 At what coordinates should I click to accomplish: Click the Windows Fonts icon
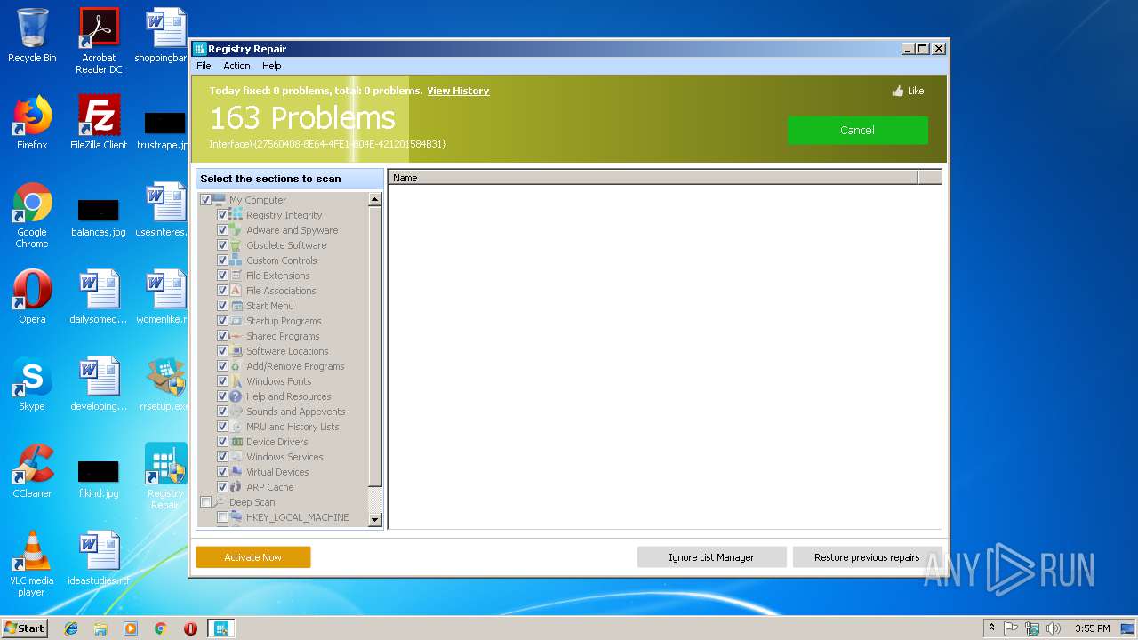click(236, 381)
